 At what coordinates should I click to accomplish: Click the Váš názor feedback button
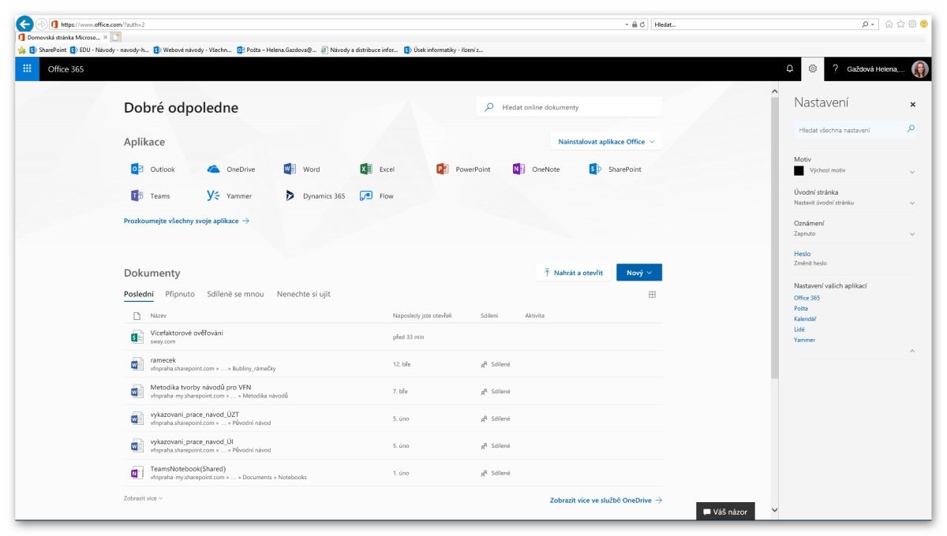coord(725,512)
